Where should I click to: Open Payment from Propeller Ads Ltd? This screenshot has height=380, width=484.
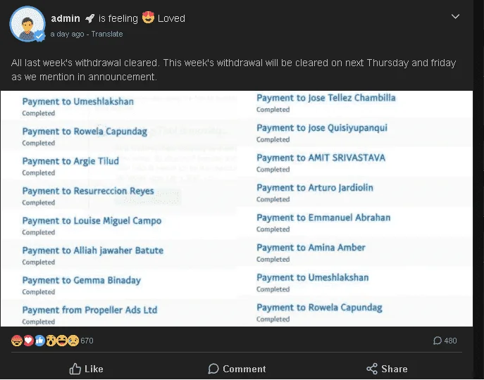click(x=89, y=310)
